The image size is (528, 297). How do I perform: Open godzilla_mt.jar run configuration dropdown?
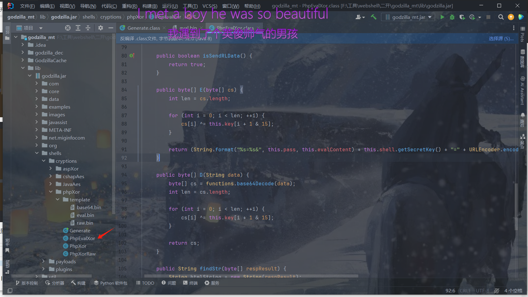[408, 17]
